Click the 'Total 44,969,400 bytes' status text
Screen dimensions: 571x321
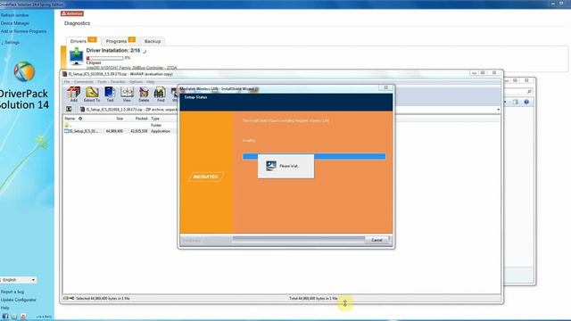pyautogui.click(x=313, y=299)
